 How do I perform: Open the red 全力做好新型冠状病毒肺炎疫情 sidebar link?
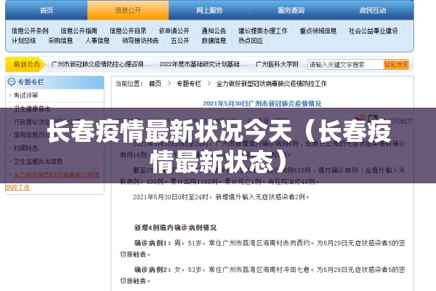57,175
